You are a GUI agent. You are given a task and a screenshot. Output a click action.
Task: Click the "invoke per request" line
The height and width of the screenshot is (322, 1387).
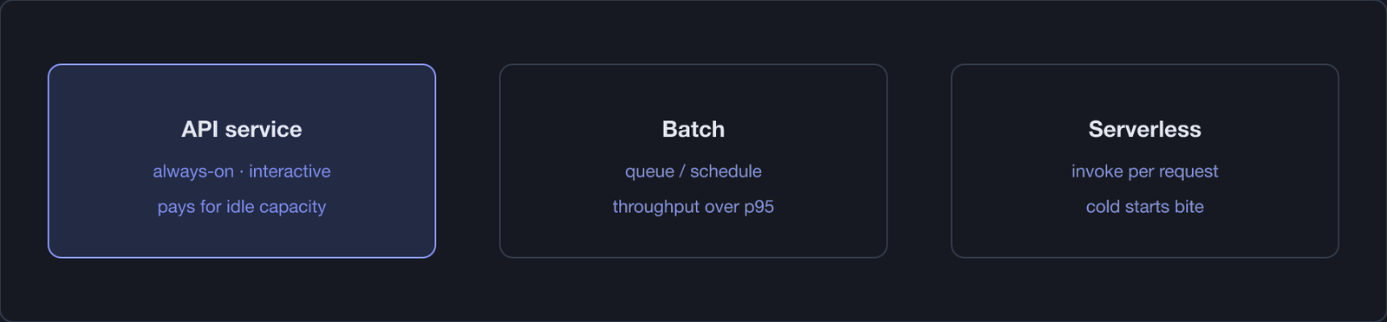click(1145, 171)
